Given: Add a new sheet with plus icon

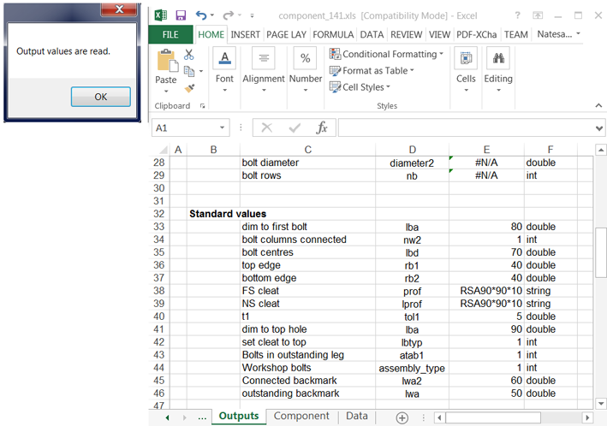Looking at the screenshot, I should [x=402, y=417].
